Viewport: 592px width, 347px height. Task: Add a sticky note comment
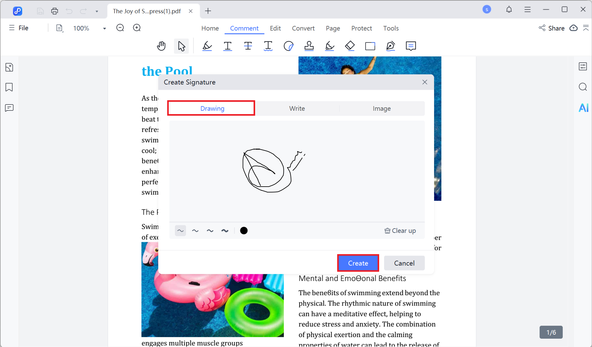coord(411,46)
